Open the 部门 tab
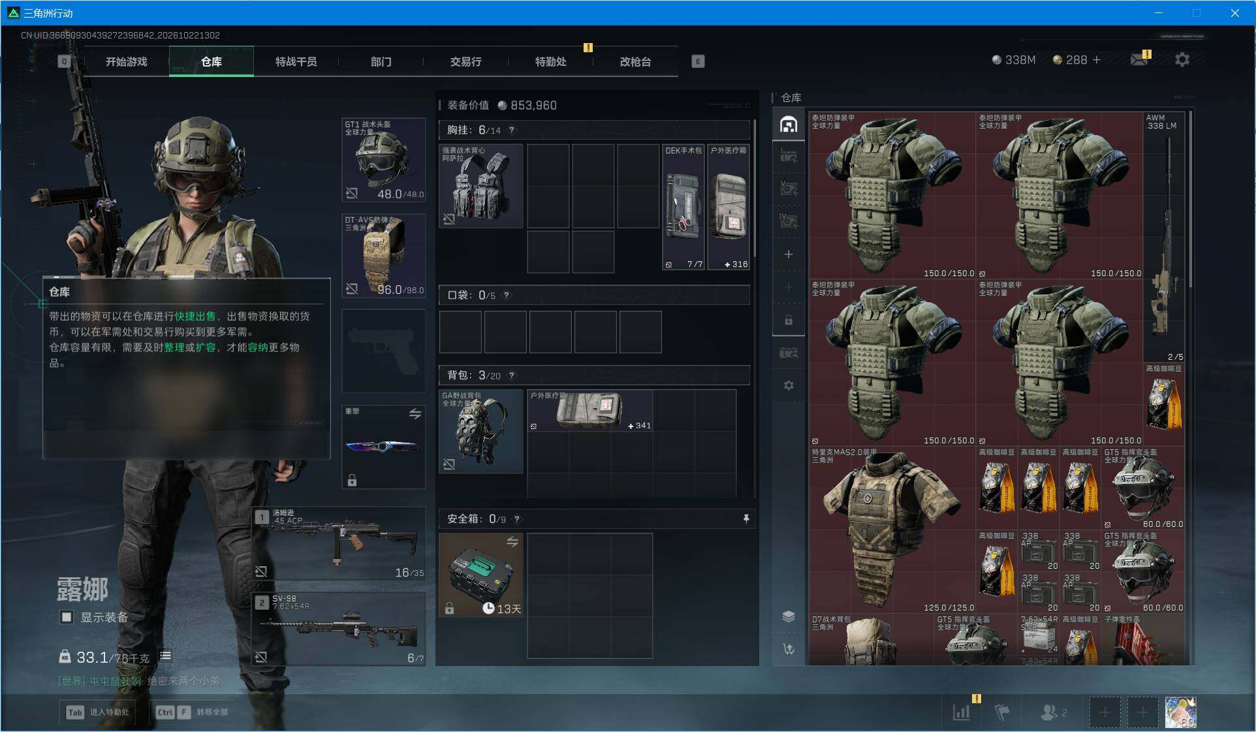The image size is (1256, 732). 381,61
